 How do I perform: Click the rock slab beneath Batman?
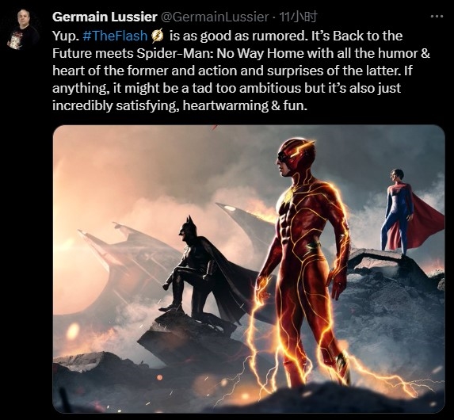point(189,336)
